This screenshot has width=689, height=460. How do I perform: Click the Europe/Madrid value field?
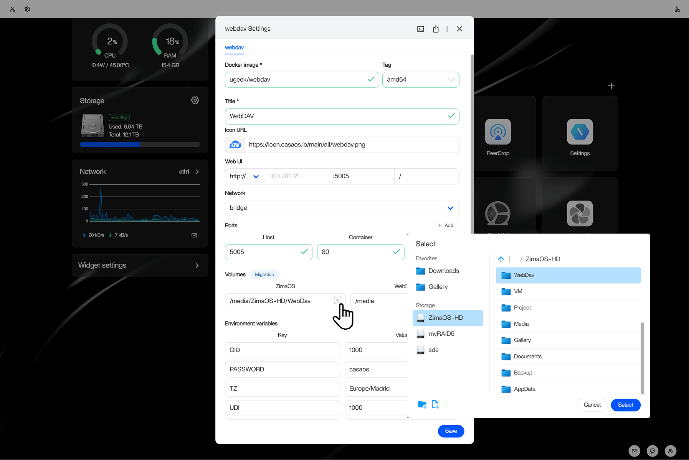376,389
